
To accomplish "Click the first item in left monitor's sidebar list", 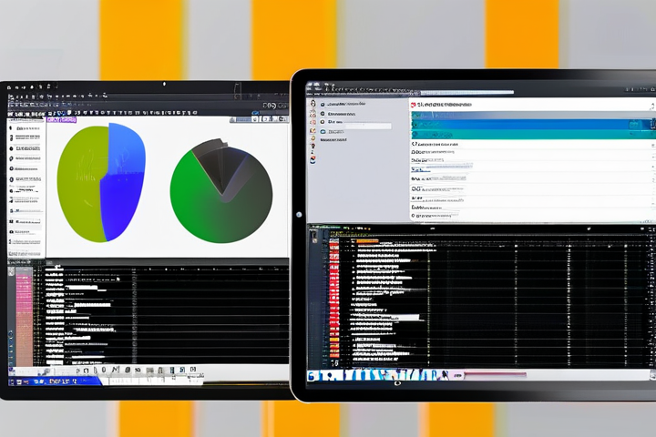I will [x=26, y=129].
